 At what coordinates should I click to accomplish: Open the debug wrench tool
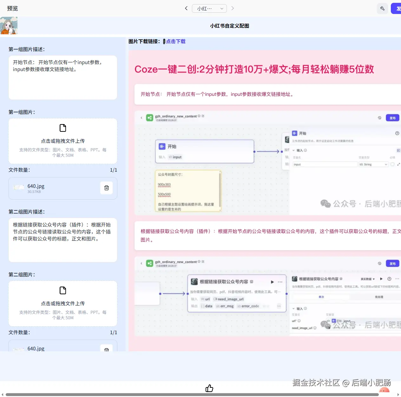382,9
